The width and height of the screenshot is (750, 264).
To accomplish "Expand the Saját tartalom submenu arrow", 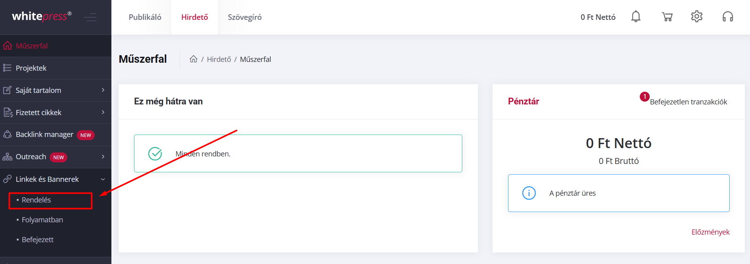I will 103,90.
